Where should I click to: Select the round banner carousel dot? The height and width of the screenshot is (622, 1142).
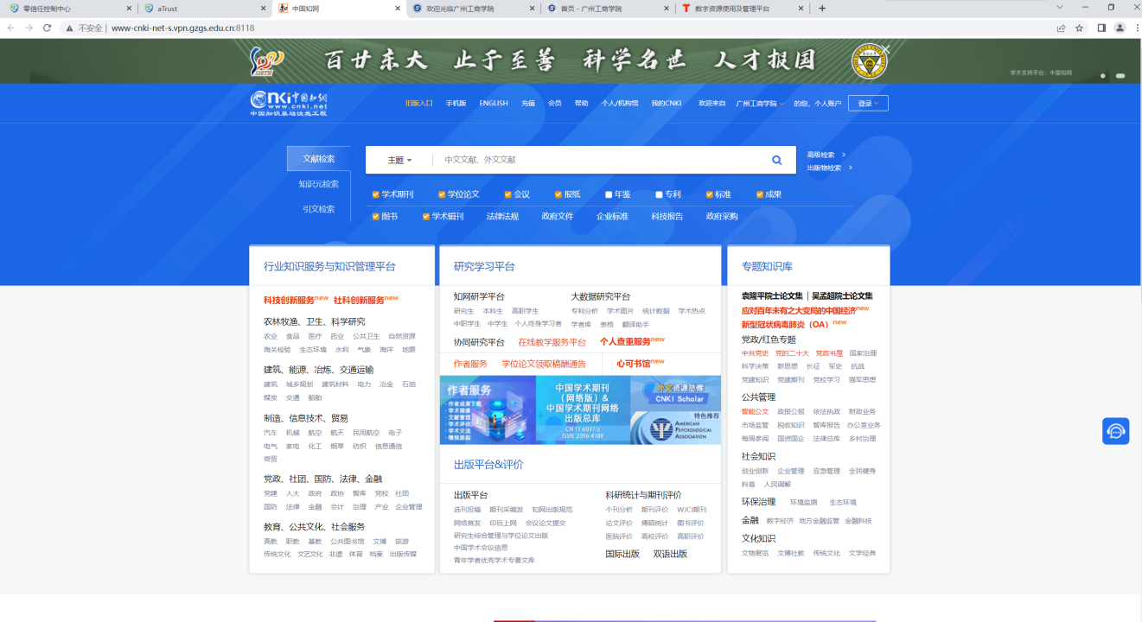pyautogui.click(x=1102, y=76)
